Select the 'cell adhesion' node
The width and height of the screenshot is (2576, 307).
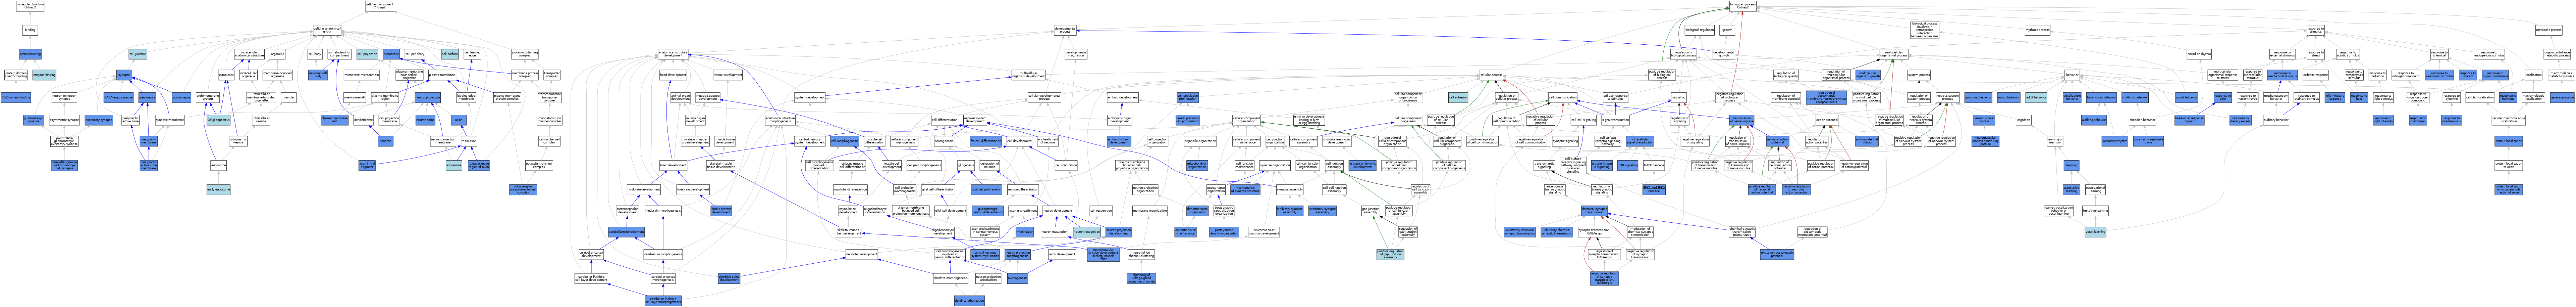click(x=1458, y=97)
